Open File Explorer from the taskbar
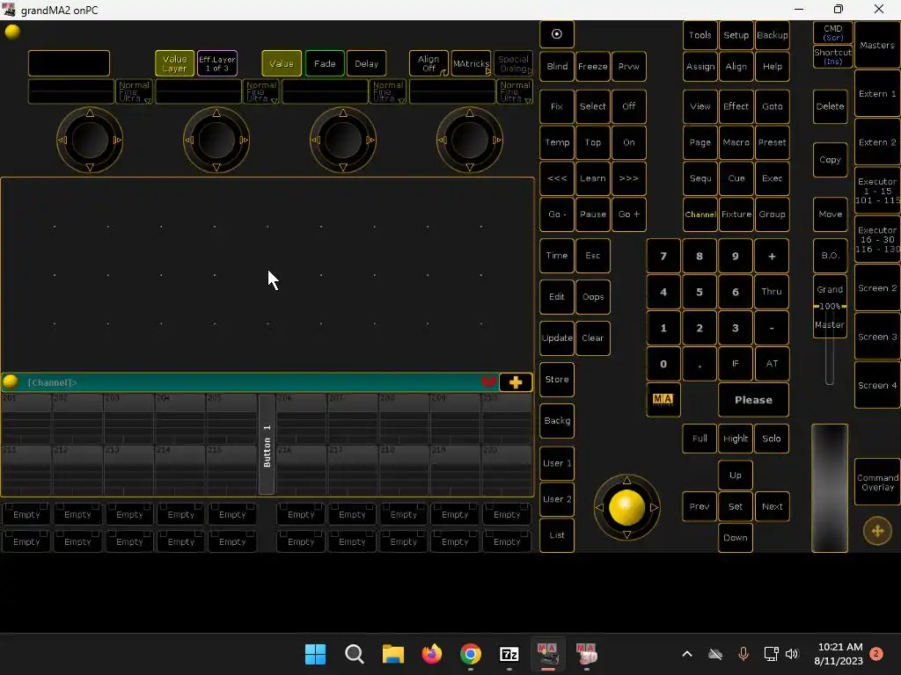Image resolution: width=901 pixels, height=675 pixels. click(393, 654)
